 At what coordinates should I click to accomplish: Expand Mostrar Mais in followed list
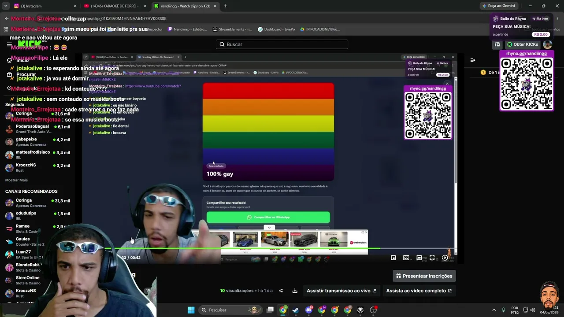(16, 180)
